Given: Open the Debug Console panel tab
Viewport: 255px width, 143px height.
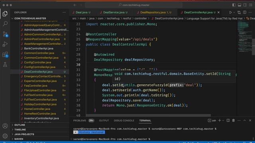Looking at the screenshot, I should click(x=124, y=121).
